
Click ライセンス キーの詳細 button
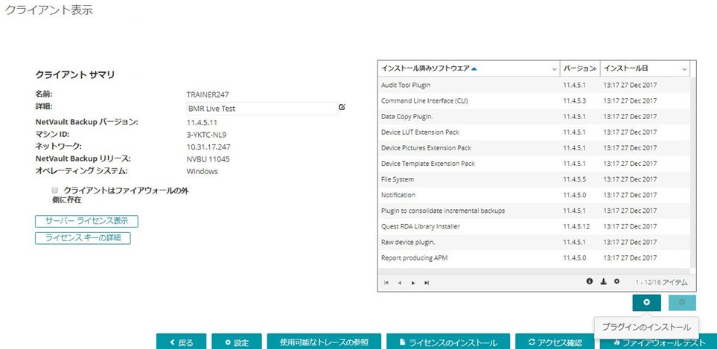(x=83, y=238)
